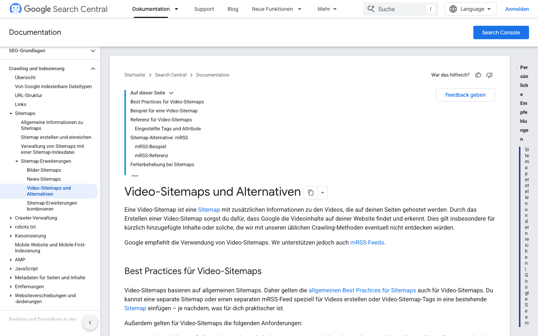Image resolution: width=538 pixels, height=336 pixels.
Task: Jump to Best Practices für Video-Sitemaps section
Action: pos(167,102)
